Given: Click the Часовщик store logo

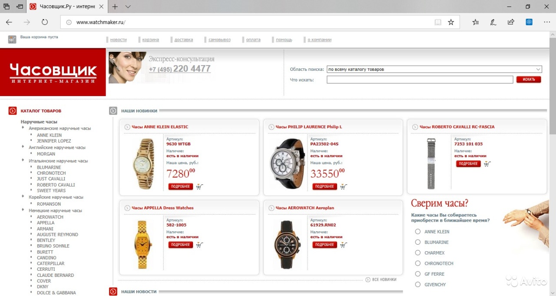Looking at the screenshot, I should tap(53, 72).
